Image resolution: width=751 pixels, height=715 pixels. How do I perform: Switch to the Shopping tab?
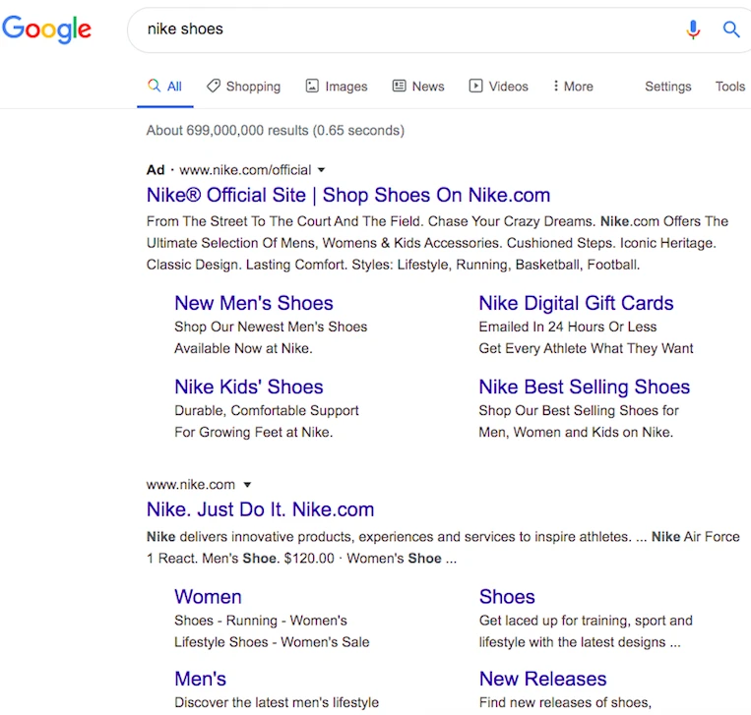point(244,87)
